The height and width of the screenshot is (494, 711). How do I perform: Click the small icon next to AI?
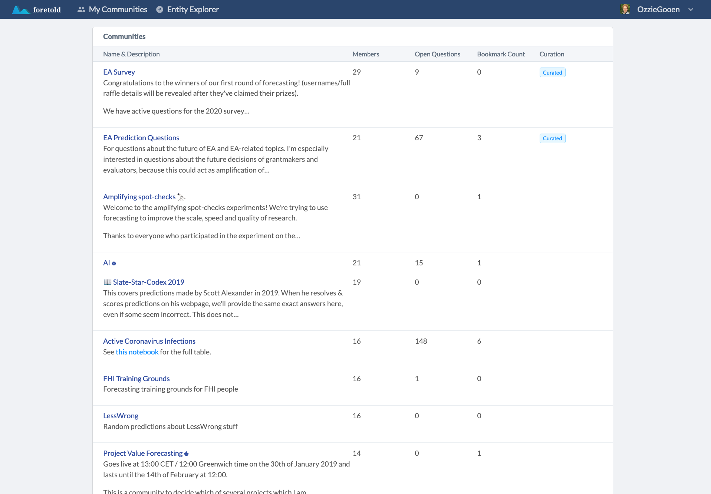[114, 263]
